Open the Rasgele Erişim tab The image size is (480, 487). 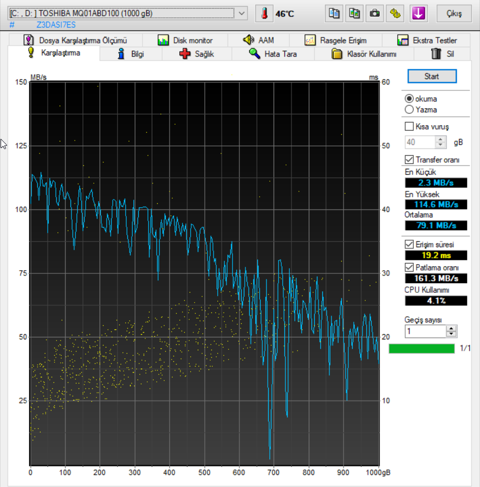(336, 40)
